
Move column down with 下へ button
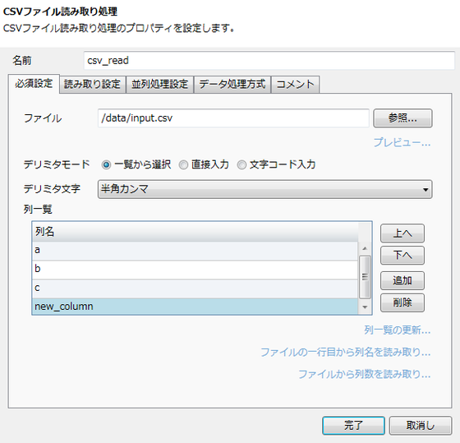pyautogui.click(x=402, y=255)
